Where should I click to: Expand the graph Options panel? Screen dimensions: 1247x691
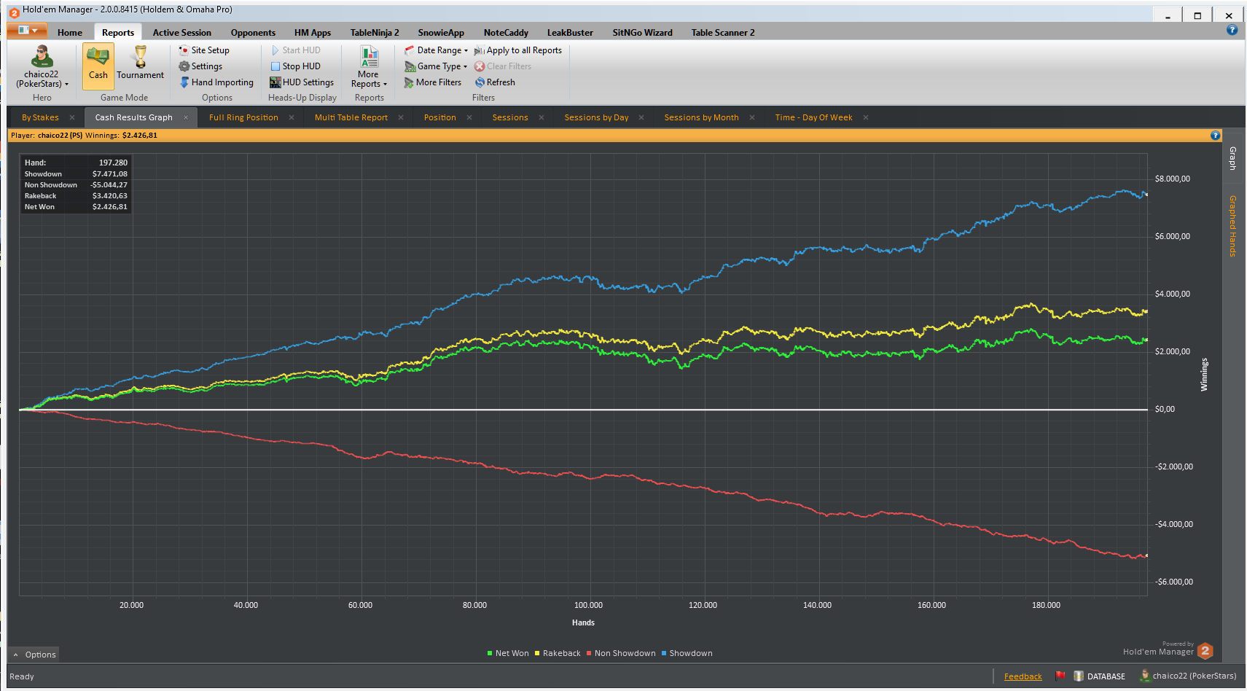click(x=34, y=655)
